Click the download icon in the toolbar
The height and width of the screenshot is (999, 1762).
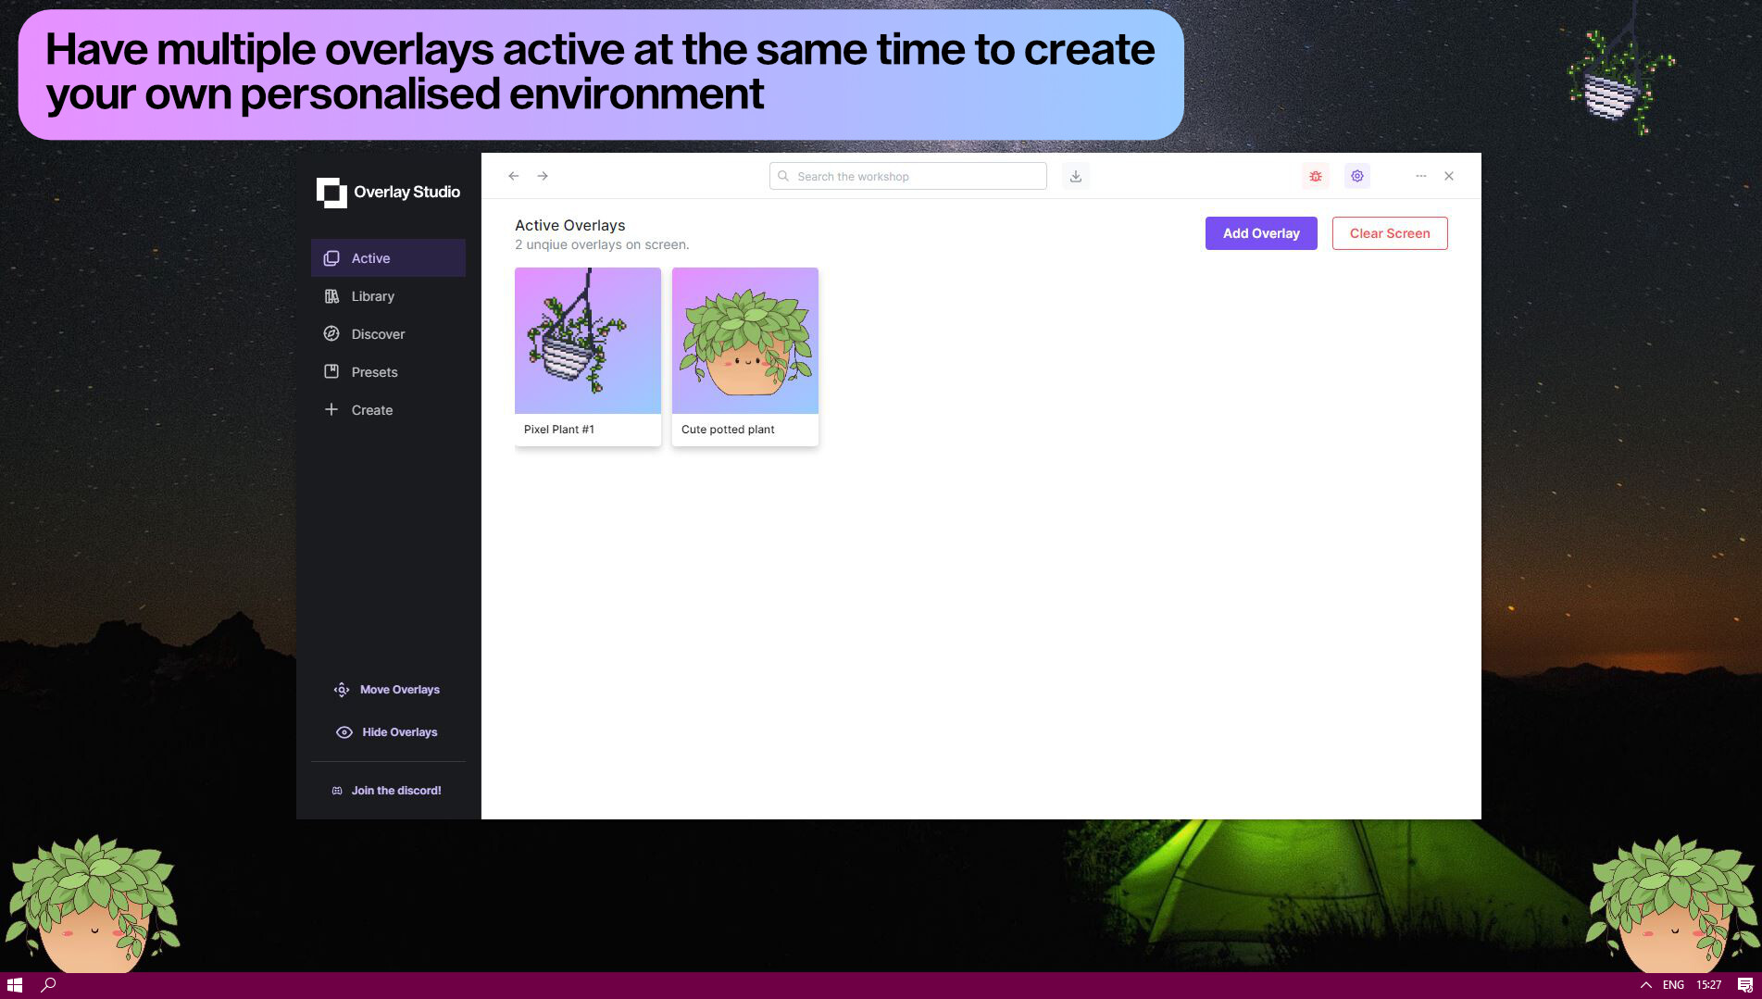(1075, 175)
